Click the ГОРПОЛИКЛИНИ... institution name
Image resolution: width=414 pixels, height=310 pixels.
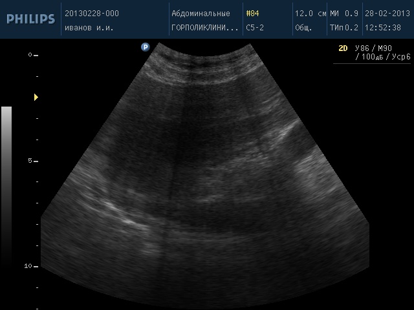click(201, 28)
